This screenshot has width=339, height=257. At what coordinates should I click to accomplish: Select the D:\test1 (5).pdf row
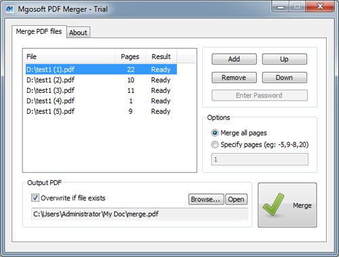pyautogui.click(x=101, y=111)
